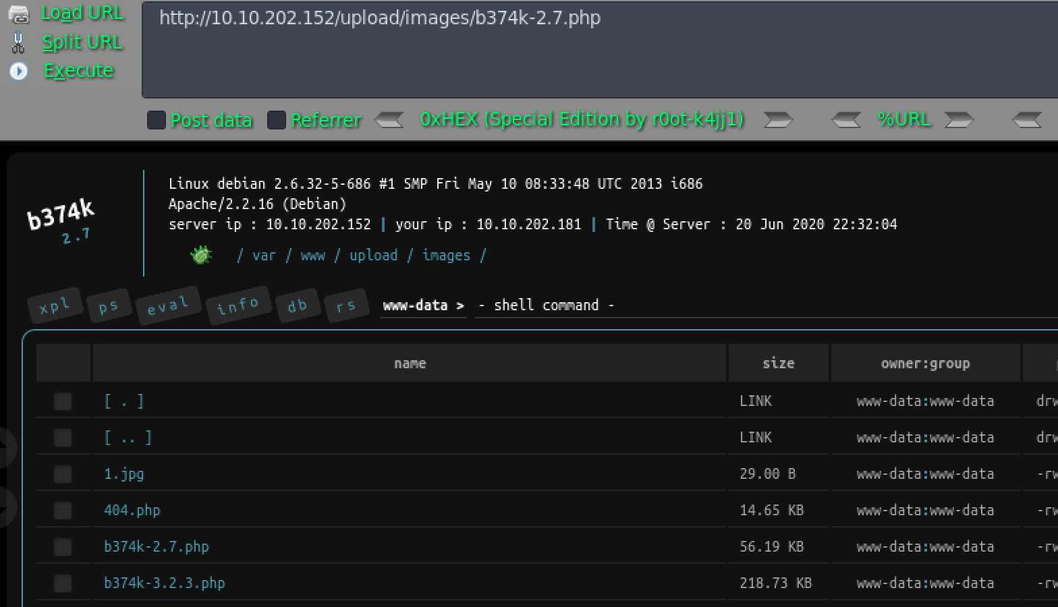1058x607 pixels.
Task: Click the Load URL printer icon
Action: coord(19,13)
